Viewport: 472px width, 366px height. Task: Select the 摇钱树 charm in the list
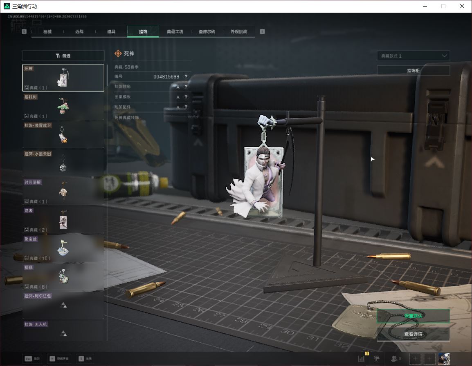(x=63, y=107)
